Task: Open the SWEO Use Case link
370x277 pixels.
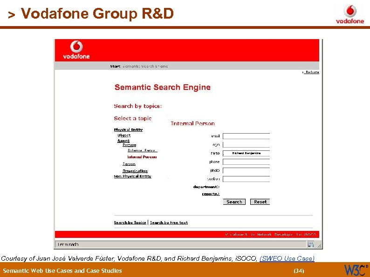Action: click(x=287, y=259)
